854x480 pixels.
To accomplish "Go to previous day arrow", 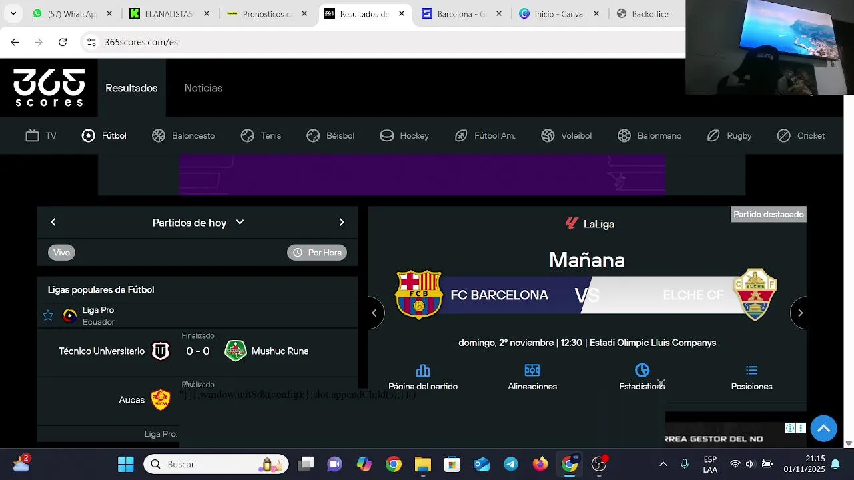I will [x=53, y=222].
